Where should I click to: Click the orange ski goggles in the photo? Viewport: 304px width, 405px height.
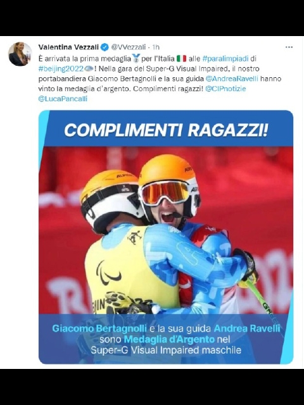pos(165,192)
